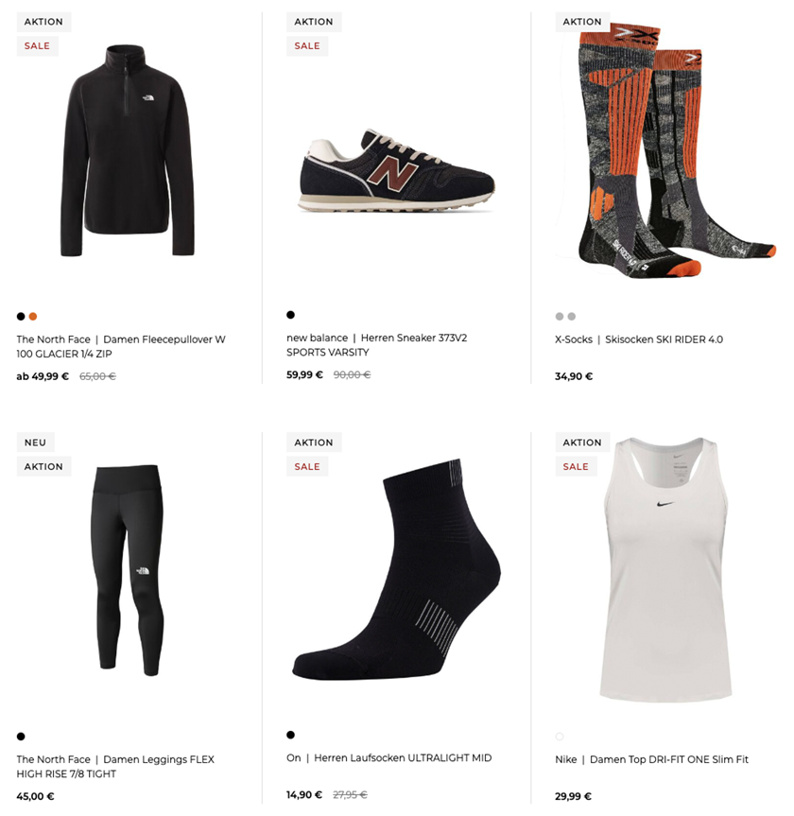Select the second grey swatch for X-Socks
The width and height of the screenshot is (794, 816).
(571, 317)
